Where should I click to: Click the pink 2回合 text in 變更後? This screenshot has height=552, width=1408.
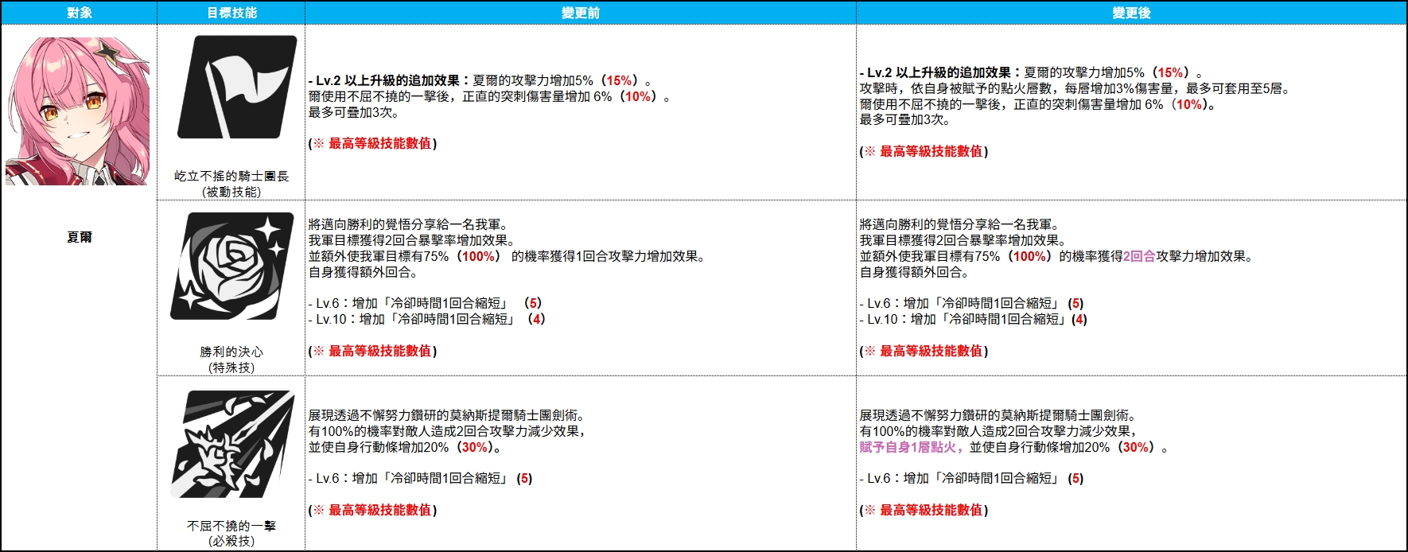click(1139, 256)
